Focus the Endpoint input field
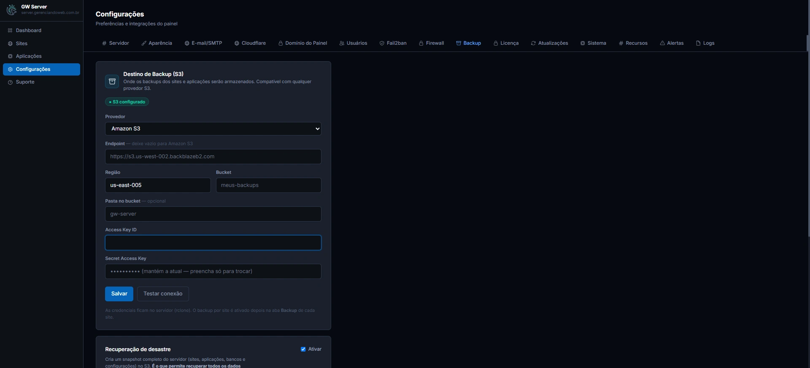 (213, 157)
